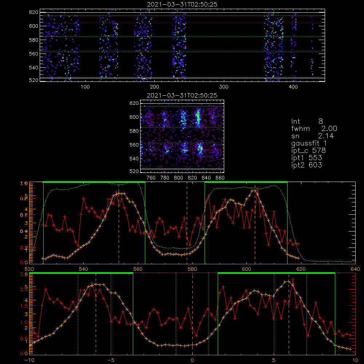Click y-axis label 560 of middle image
Screen dimensions: 364x364
[134, 145]
